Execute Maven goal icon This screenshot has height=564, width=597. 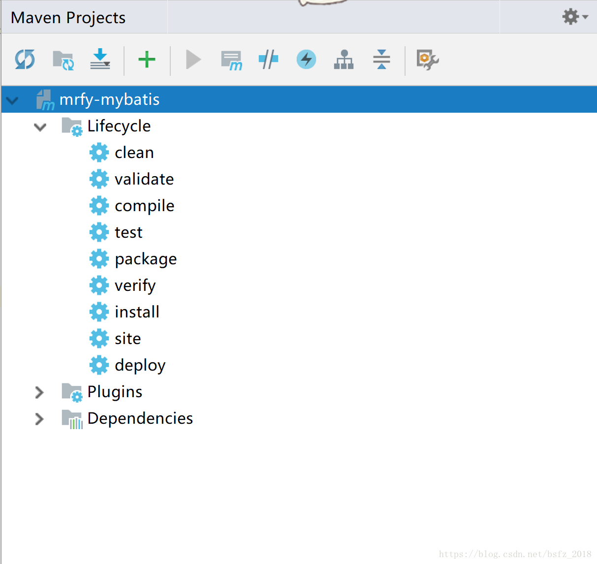(x=231, y=61)
